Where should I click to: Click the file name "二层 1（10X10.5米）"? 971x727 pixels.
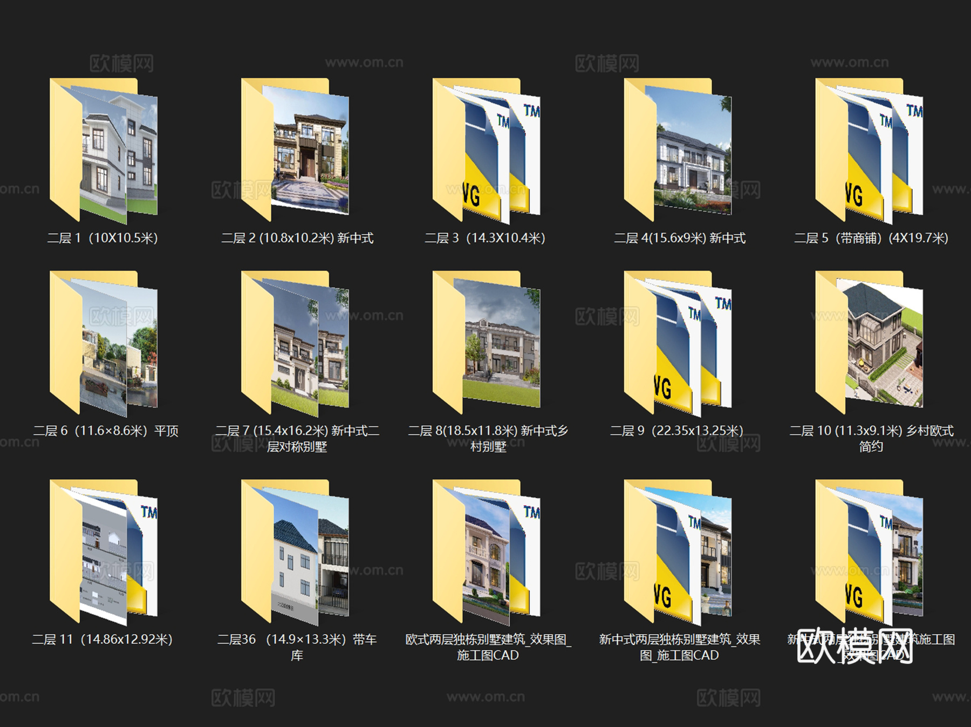coord(102,238)
